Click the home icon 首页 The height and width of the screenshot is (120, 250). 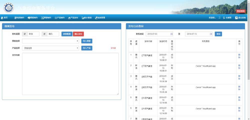pyautogui.click(x=2, y=18)
